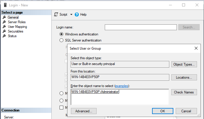The height and width of the screenshot is (119, 204).
Task: Close the Login - New window
Action: [x=197, y=5]
